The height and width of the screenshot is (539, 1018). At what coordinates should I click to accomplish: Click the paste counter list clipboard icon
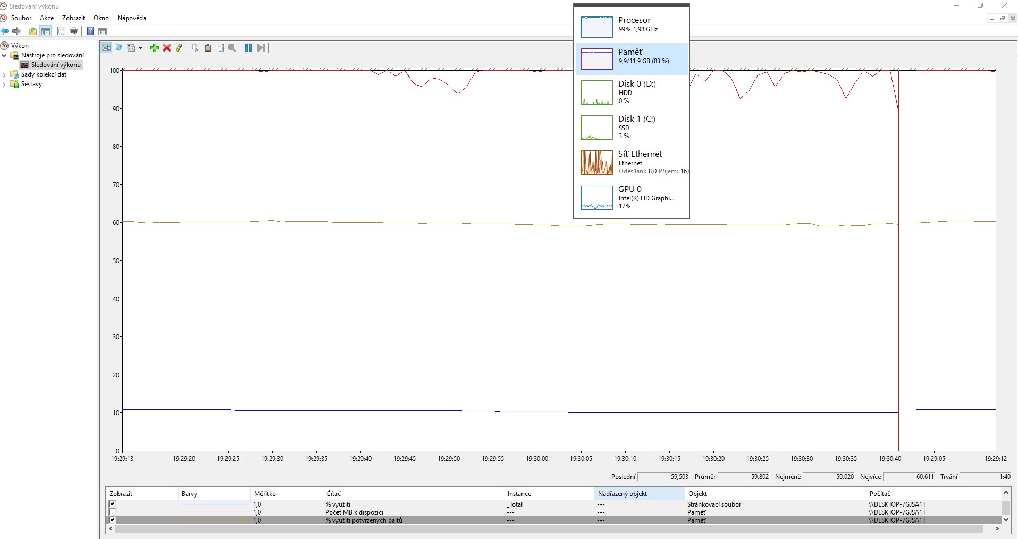(208, 48)
